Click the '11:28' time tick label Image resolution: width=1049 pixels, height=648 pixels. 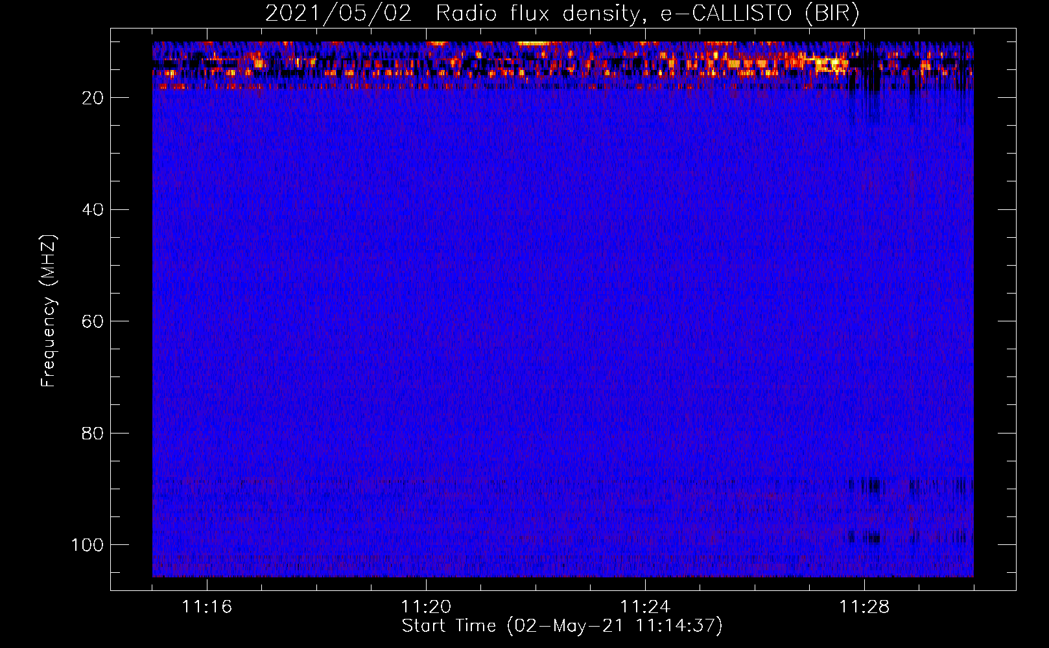864,607
